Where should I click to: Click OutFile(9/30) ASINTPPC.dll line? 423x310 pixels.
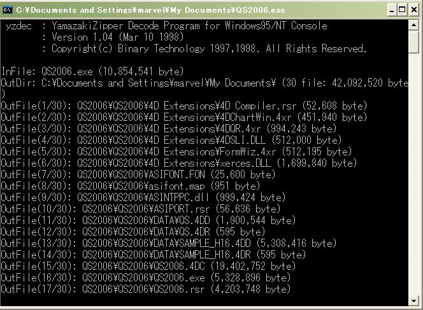click(143, 197)
